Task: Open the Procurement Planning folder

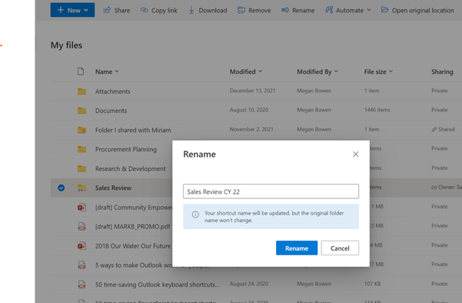Action: 126,149
